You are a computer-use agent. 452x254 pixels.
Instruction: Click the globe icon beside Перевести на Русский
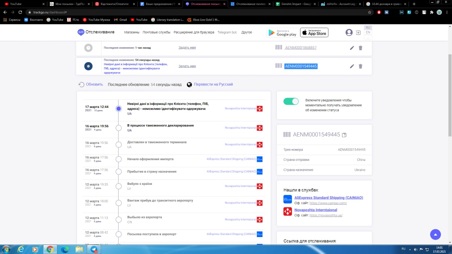189,84
